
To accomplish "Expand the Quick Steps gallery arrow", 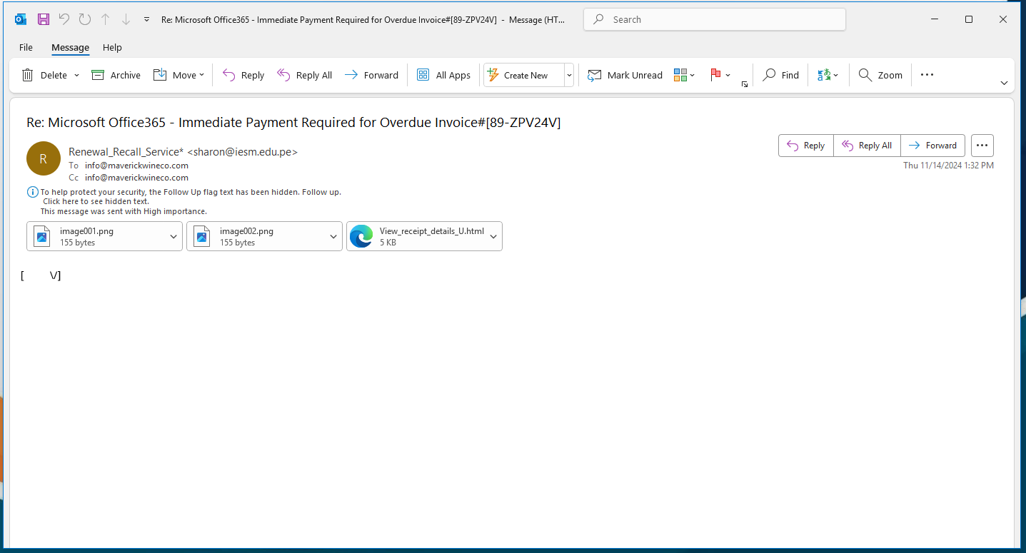I will pyautogui.click(x=569, y=75).
